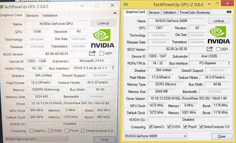Viewport: 236px width, 143px height.
Task: Click Bus Interface value PCI-E 3.0 x4 @ x2 1.1
Action: pos(90,68)
